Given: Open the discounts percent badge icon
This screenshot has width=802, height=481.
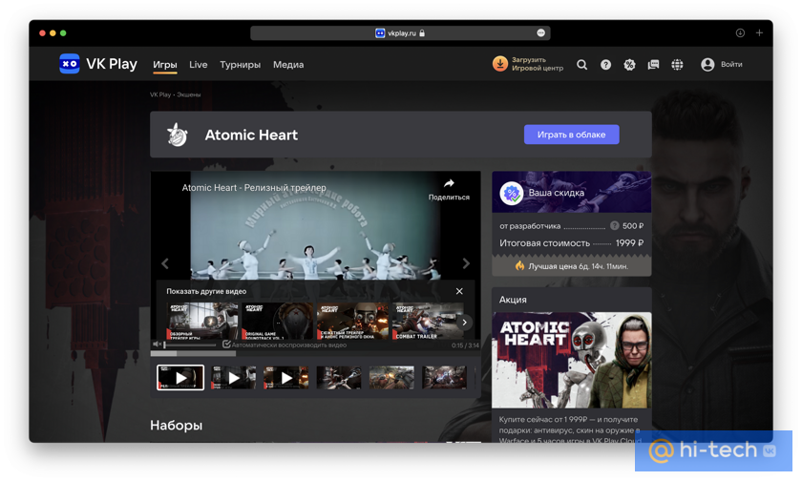Looking at the screenshot, I should (x=629, y=64).
